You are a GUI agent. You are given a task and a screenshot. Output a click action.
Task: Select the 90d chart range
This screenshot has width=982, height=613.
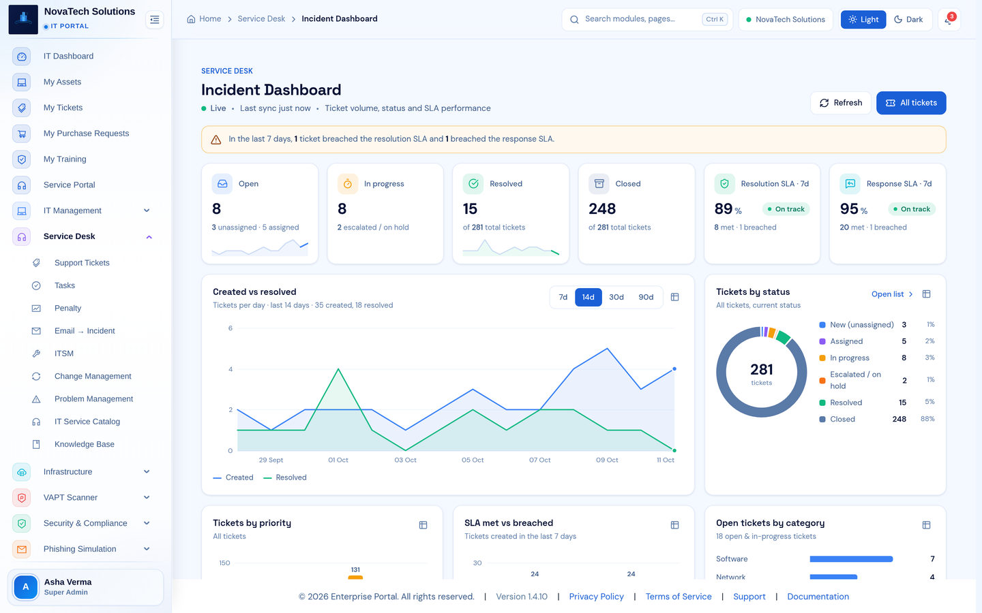point(646,298)
